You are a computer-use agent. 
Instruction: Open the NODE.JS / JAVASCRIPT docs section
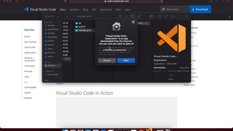click(30, 59)
